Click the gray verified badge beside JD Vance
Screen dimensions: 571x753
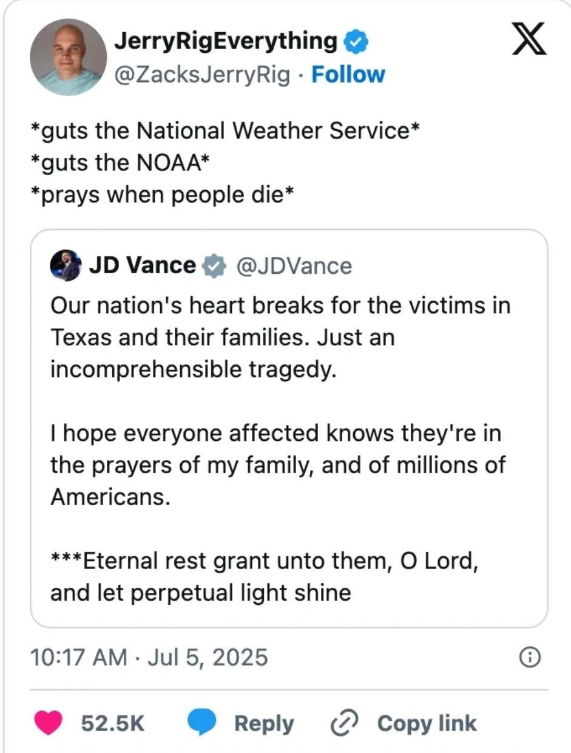pyautogui.click(x=214, y=266)
